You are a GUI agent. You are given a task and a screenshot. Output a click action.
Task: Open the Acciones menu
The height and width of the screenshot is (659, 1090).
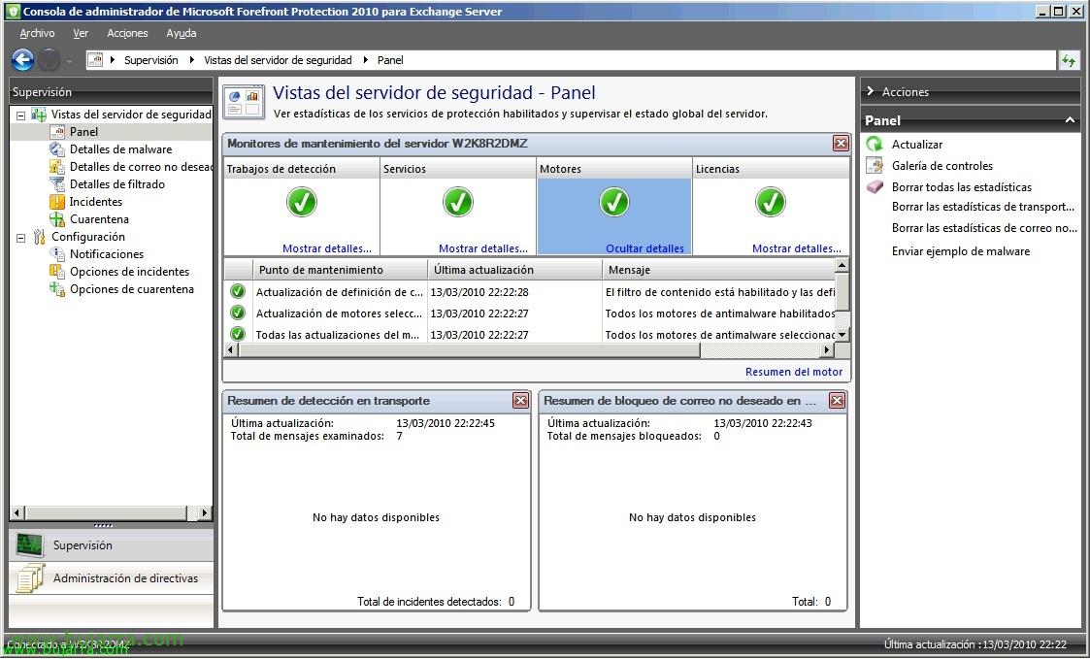pyautogui.click(x=127, y=33)
